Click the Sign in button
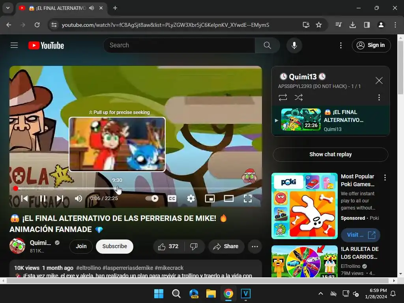The height and width of the screenshot is (303, 404). coord(371,45)
